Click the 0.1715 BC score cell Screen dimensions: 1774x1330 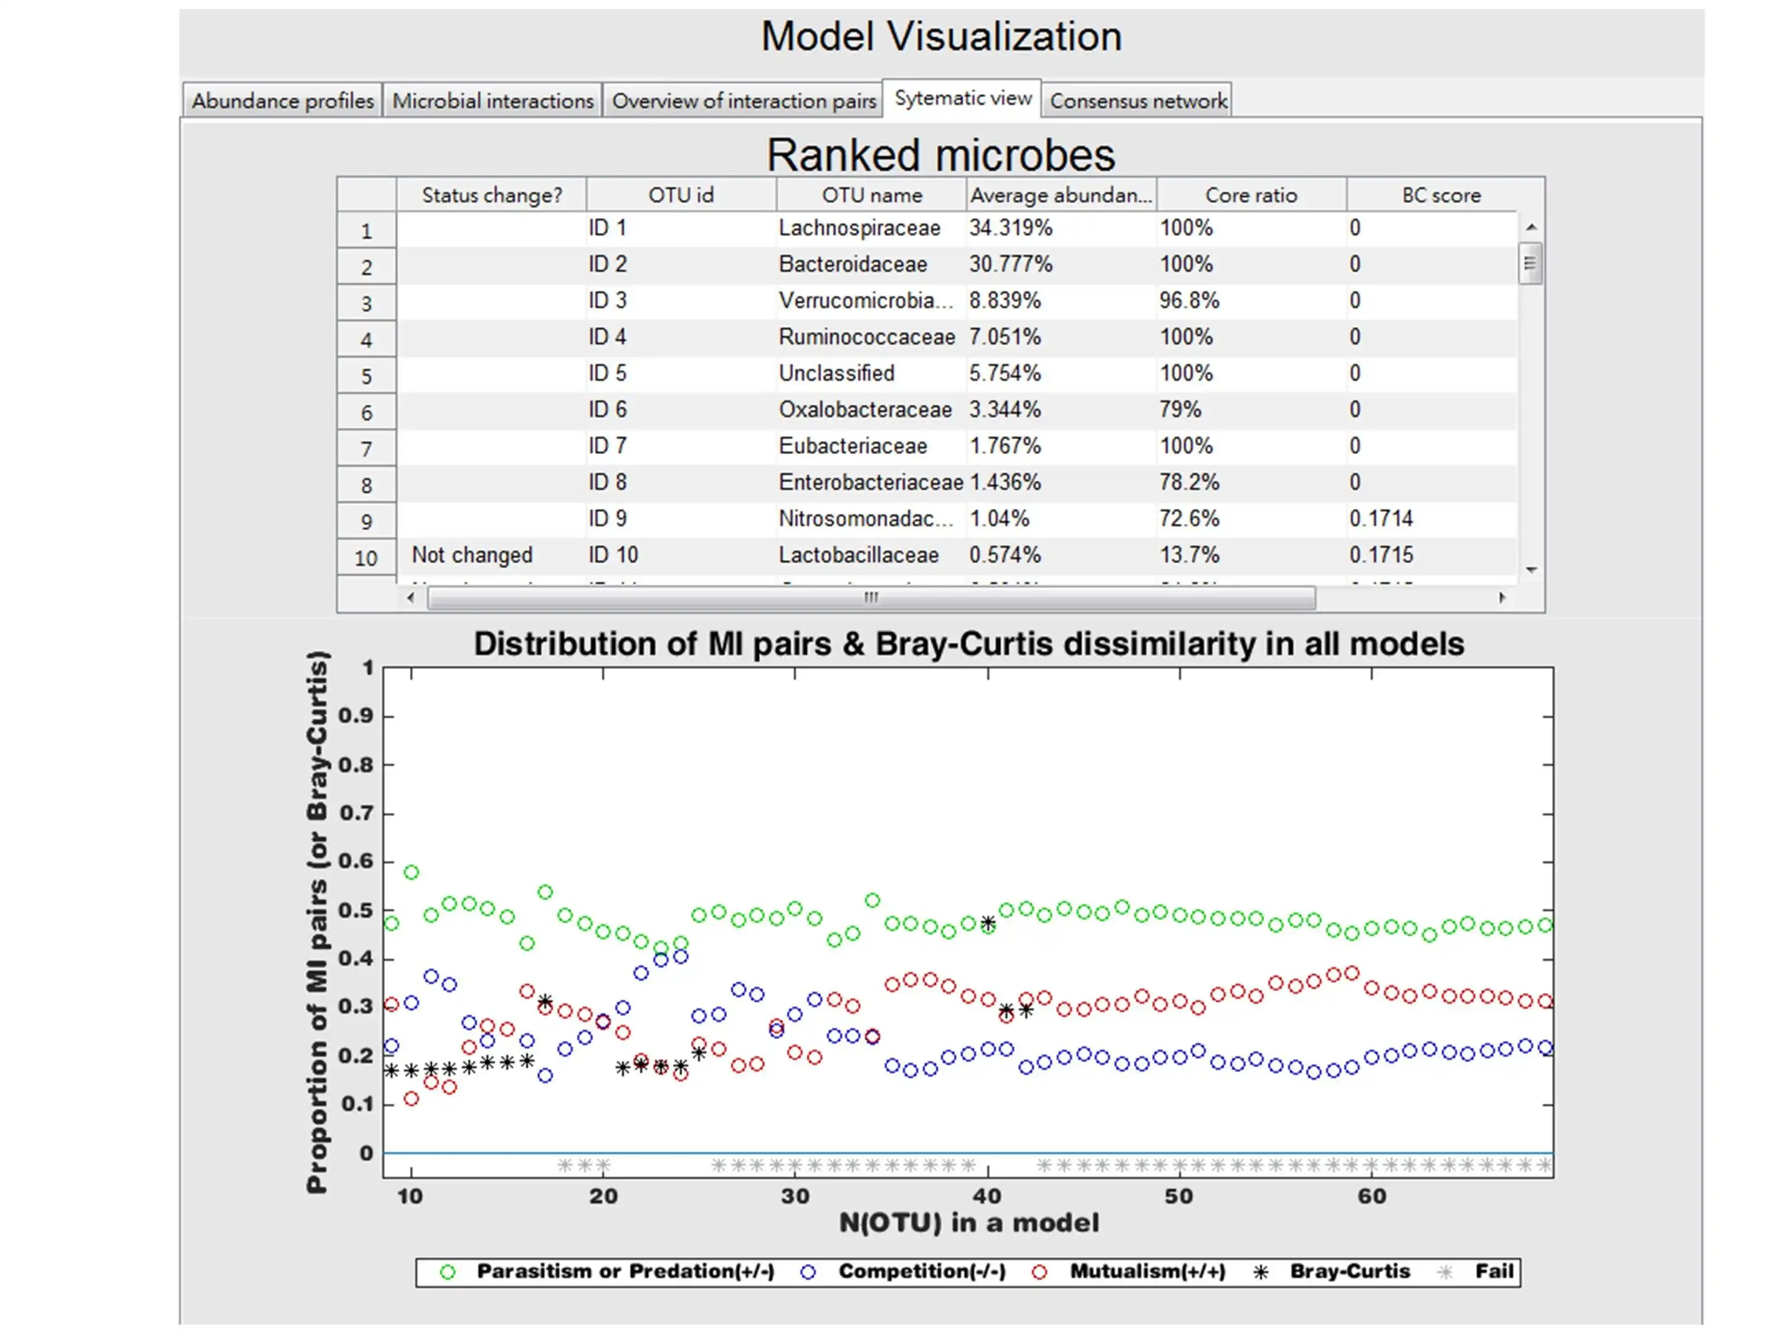1432,555
